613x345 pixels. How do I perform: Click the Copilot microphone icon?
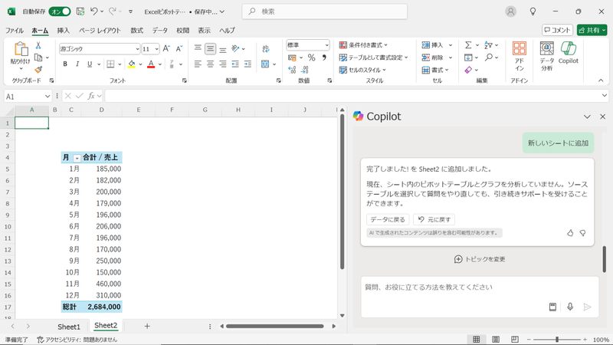pyautogui.click(x=570, y=307)
